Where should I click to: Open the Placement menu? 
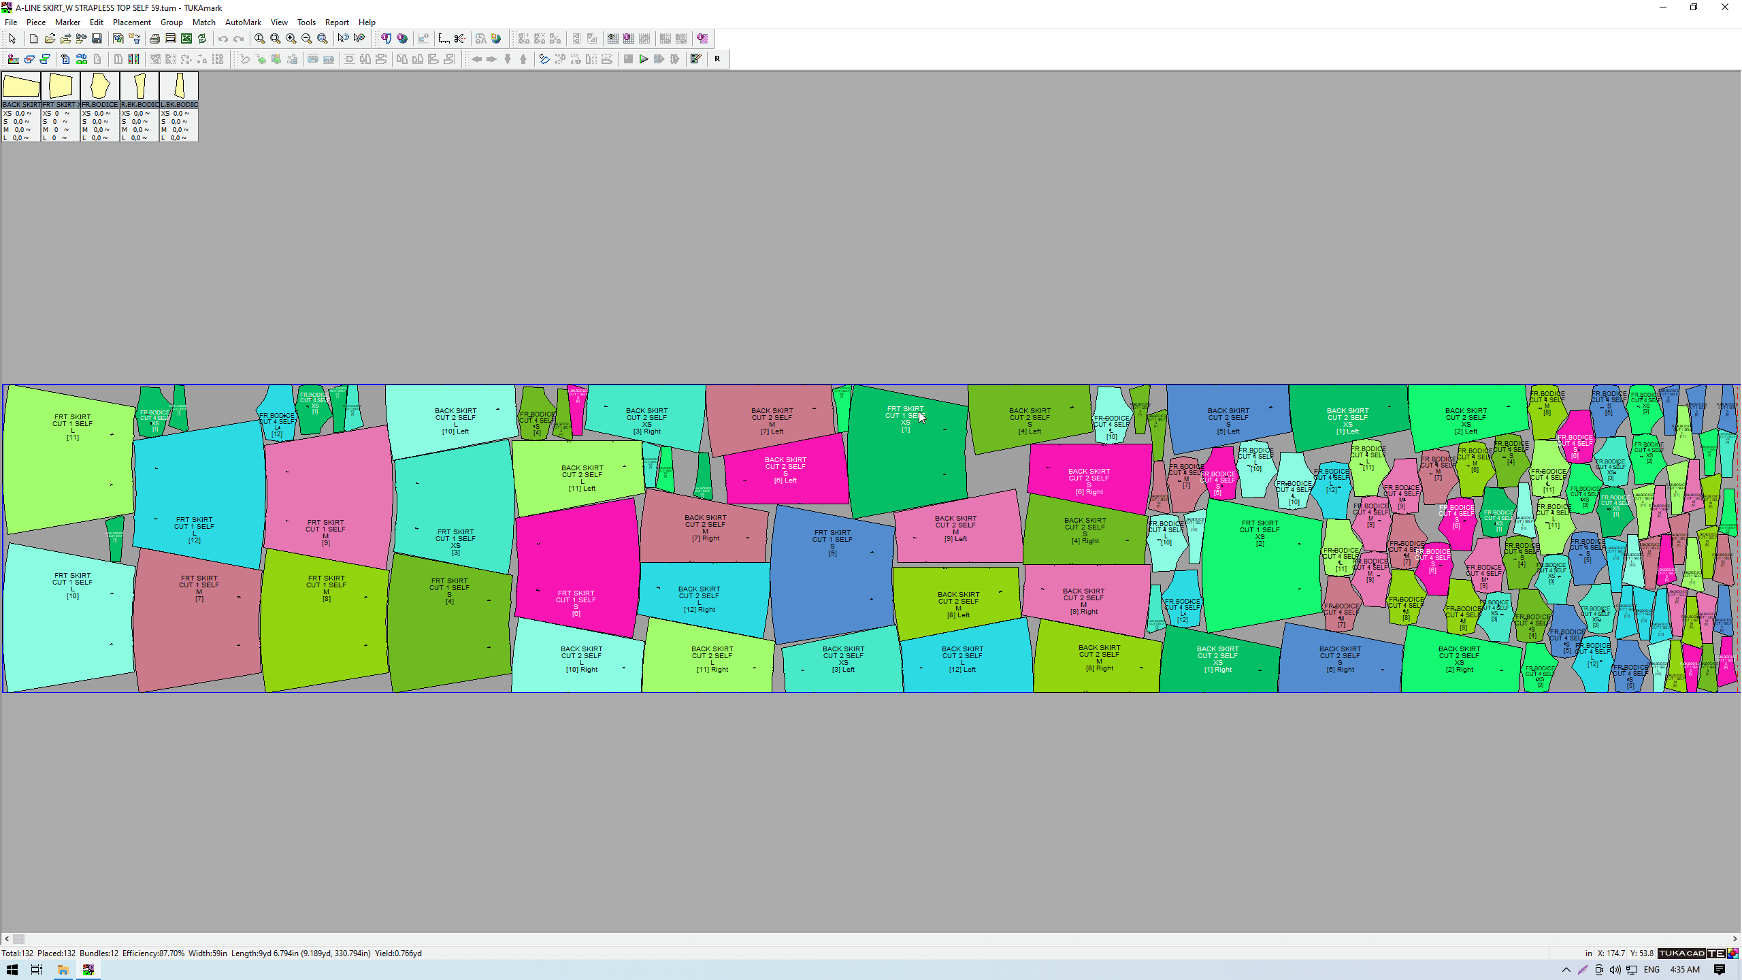131,22
